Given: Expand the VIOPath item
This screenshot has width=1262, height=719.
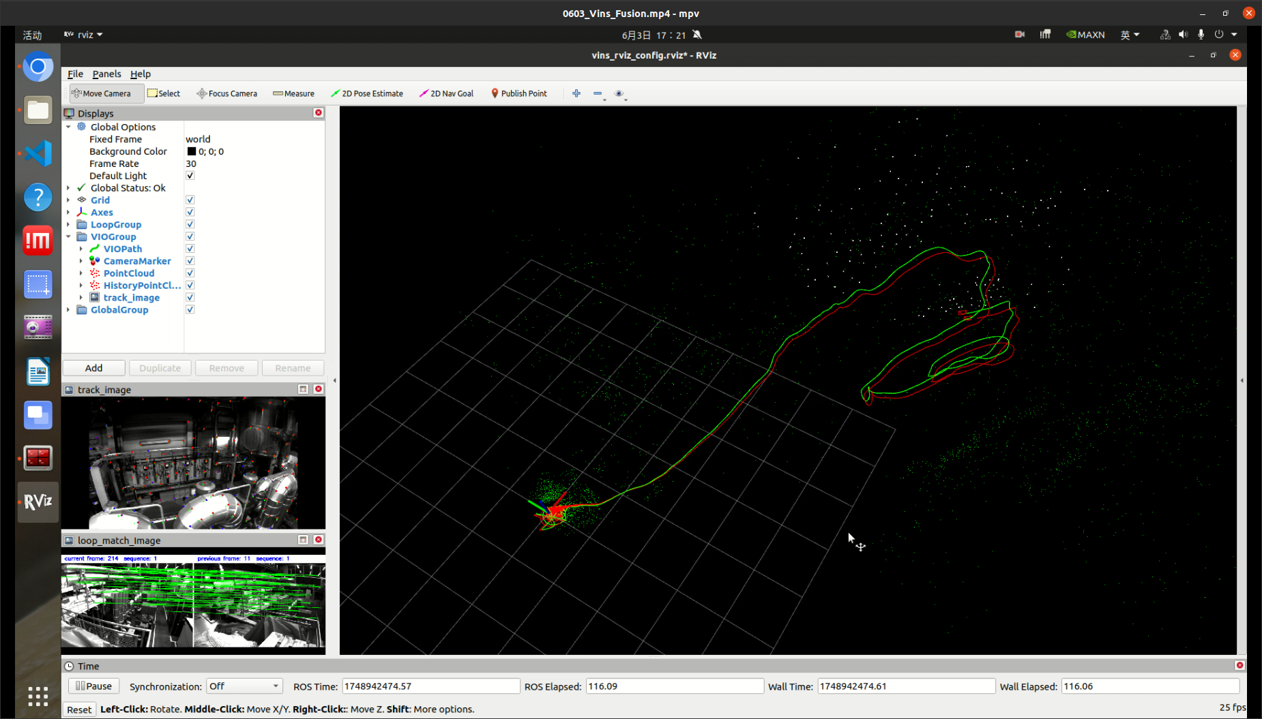Looking at the screenshot, I should [81, 249].
